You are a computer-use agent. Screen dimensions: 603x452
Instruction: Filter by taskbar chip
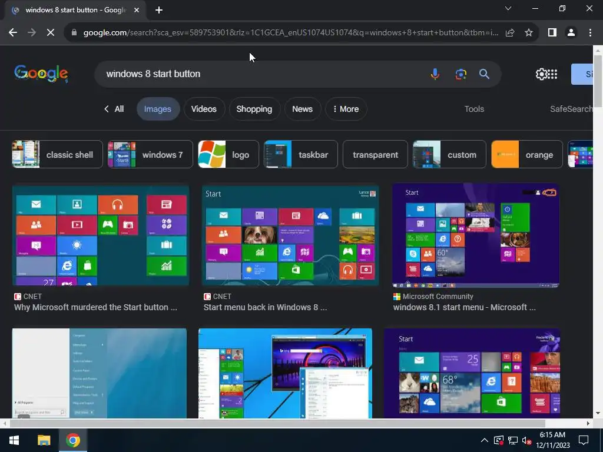[x=301, y=155]
